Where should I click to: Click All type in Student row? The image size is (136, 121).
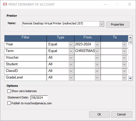(50, 64)
